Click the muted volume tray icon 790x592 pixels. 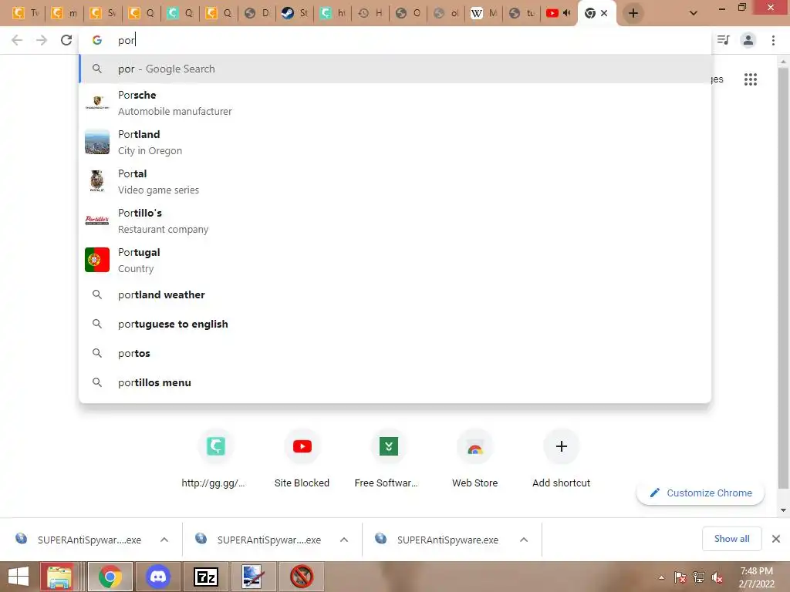[x=717, y=577]
